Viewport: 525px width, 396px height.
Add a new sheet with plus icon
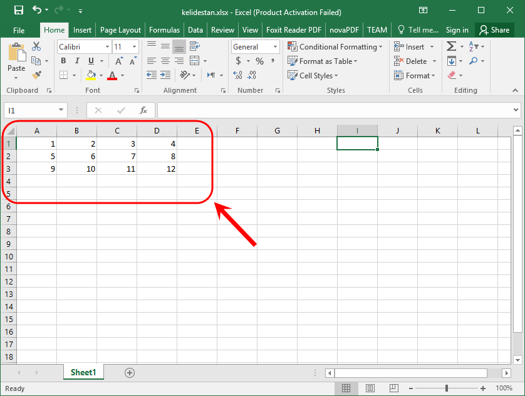tap(130, 373)
